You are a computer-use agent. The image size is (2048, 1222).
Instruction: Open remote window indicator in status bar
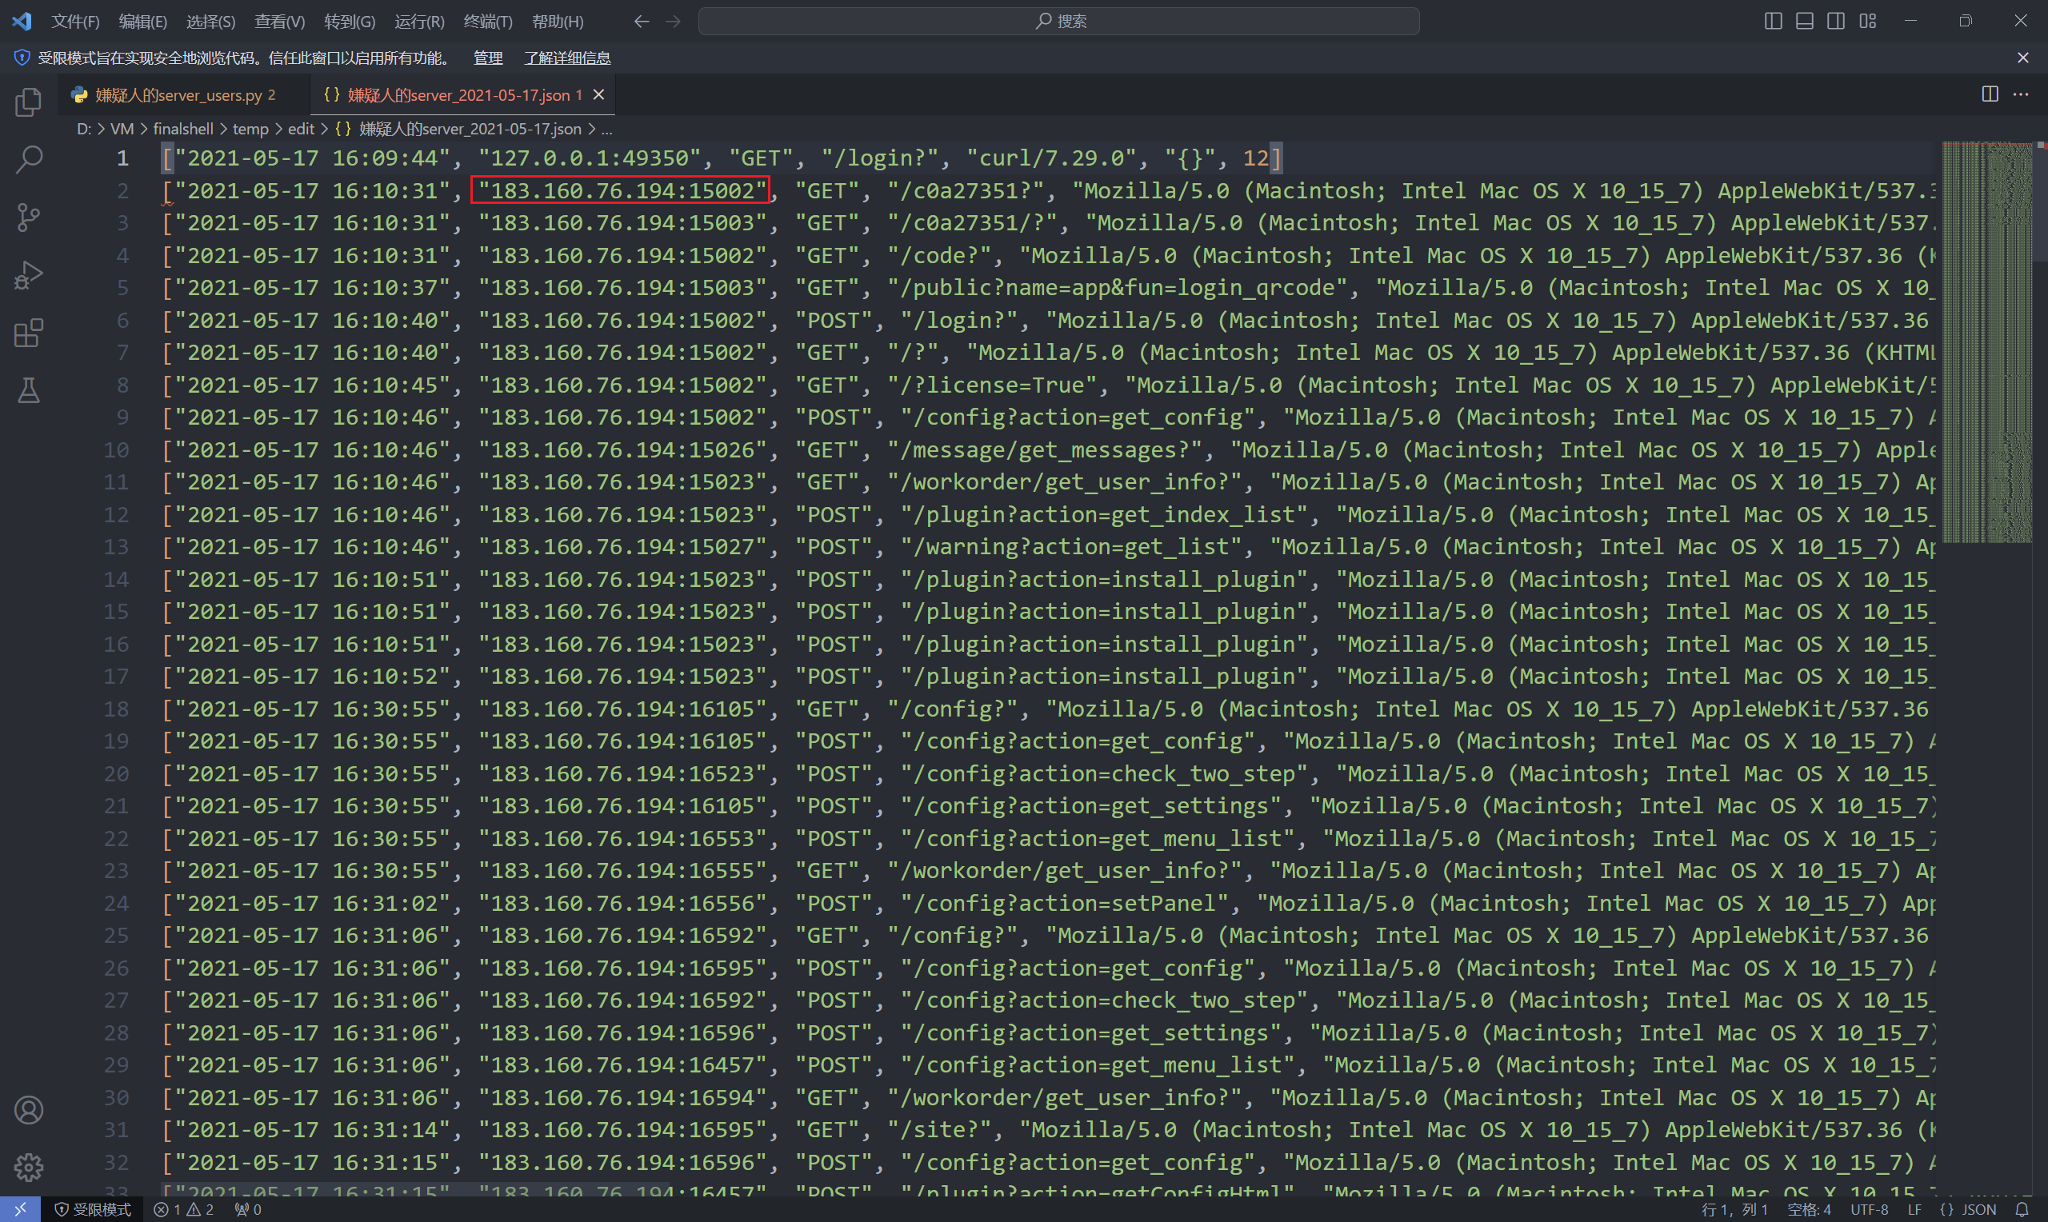(x=20, y=1209)
